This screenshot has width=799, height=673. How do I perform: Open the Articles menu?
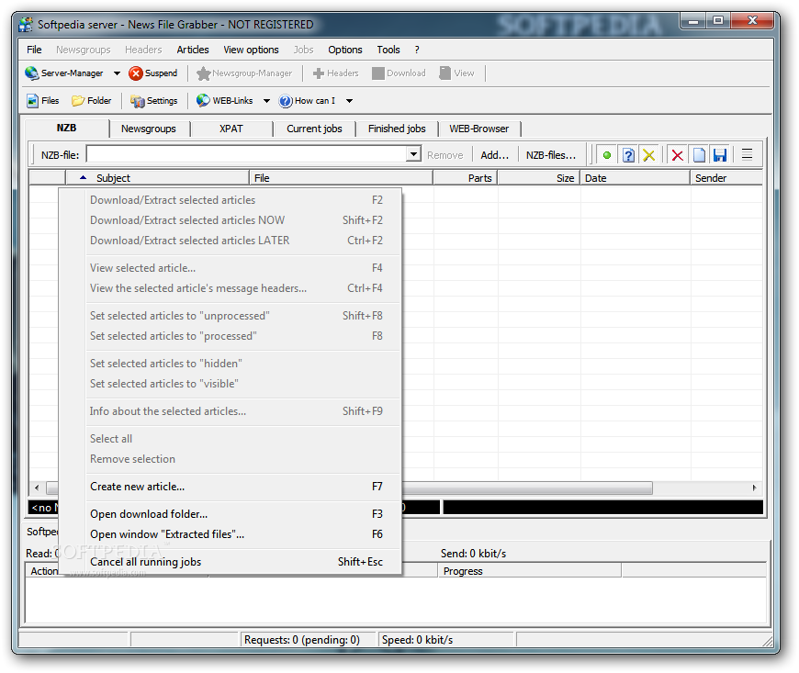coord(193,50)
